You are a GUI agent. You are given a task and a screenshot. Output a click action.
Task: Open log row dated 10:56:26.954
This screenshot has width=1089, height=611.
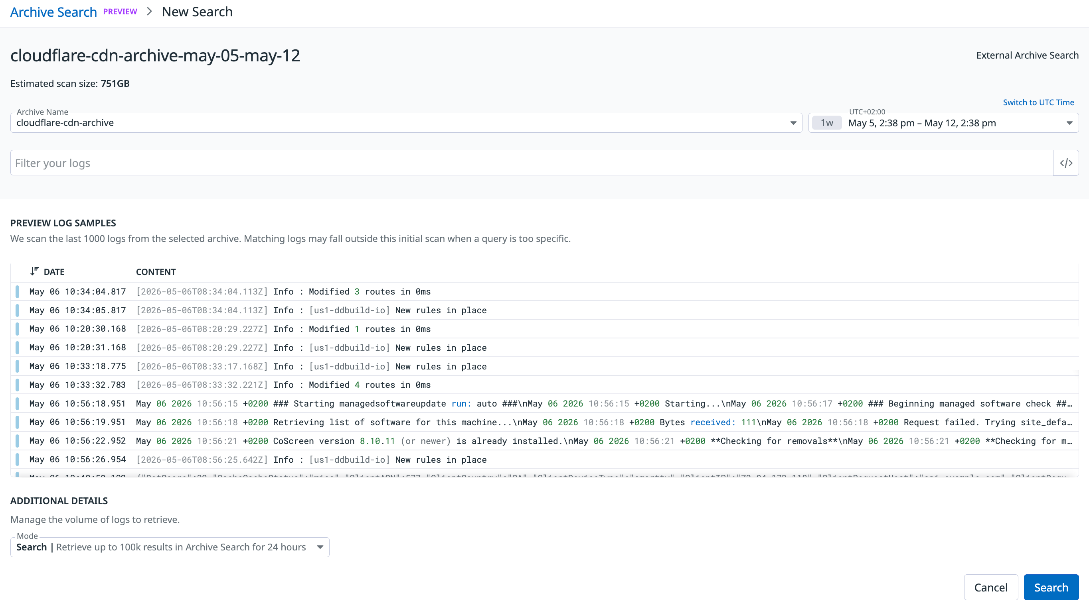tap(544, 460)
